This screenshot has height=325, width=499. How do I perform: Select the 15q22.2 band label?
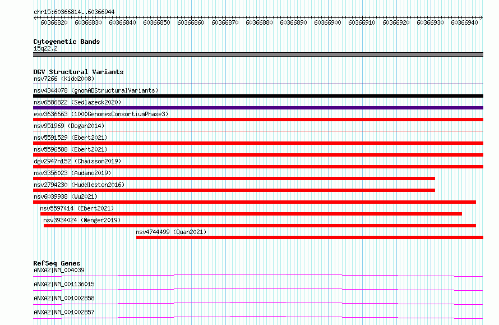45,48
